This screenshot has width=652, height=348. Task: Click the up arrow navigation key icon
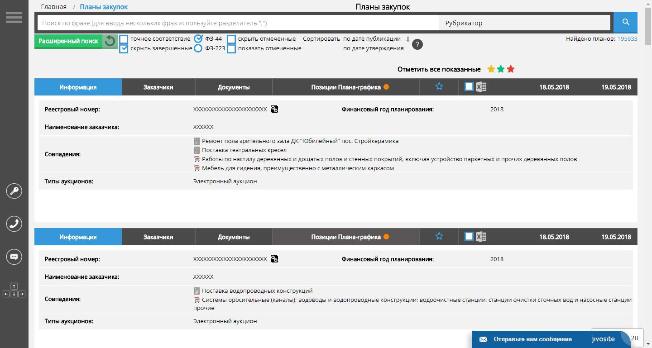[x=14, y=286]
